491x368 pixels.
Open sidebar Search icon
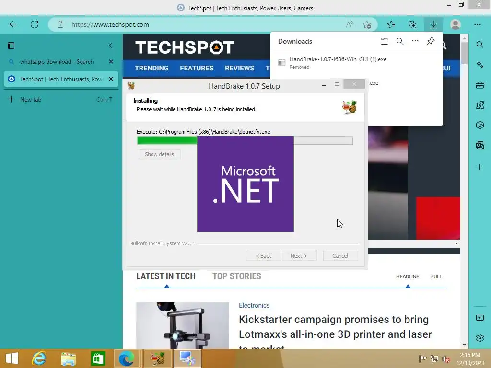point(479,45)
